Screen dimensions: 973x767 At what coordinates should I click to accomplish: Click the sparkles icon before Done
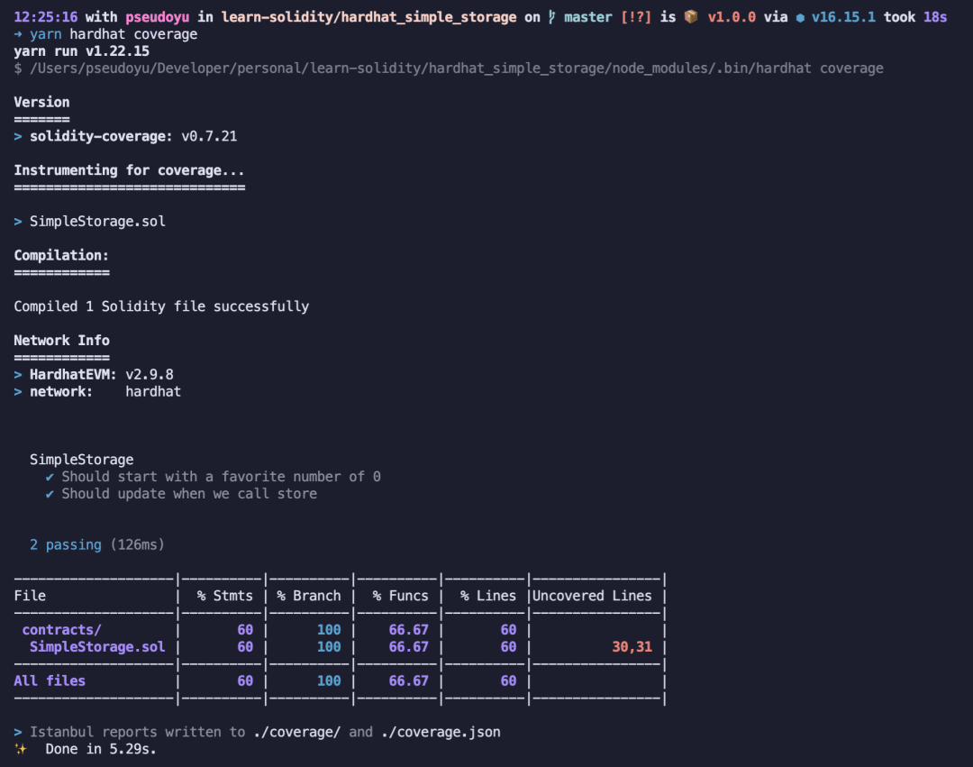point(21,749)
